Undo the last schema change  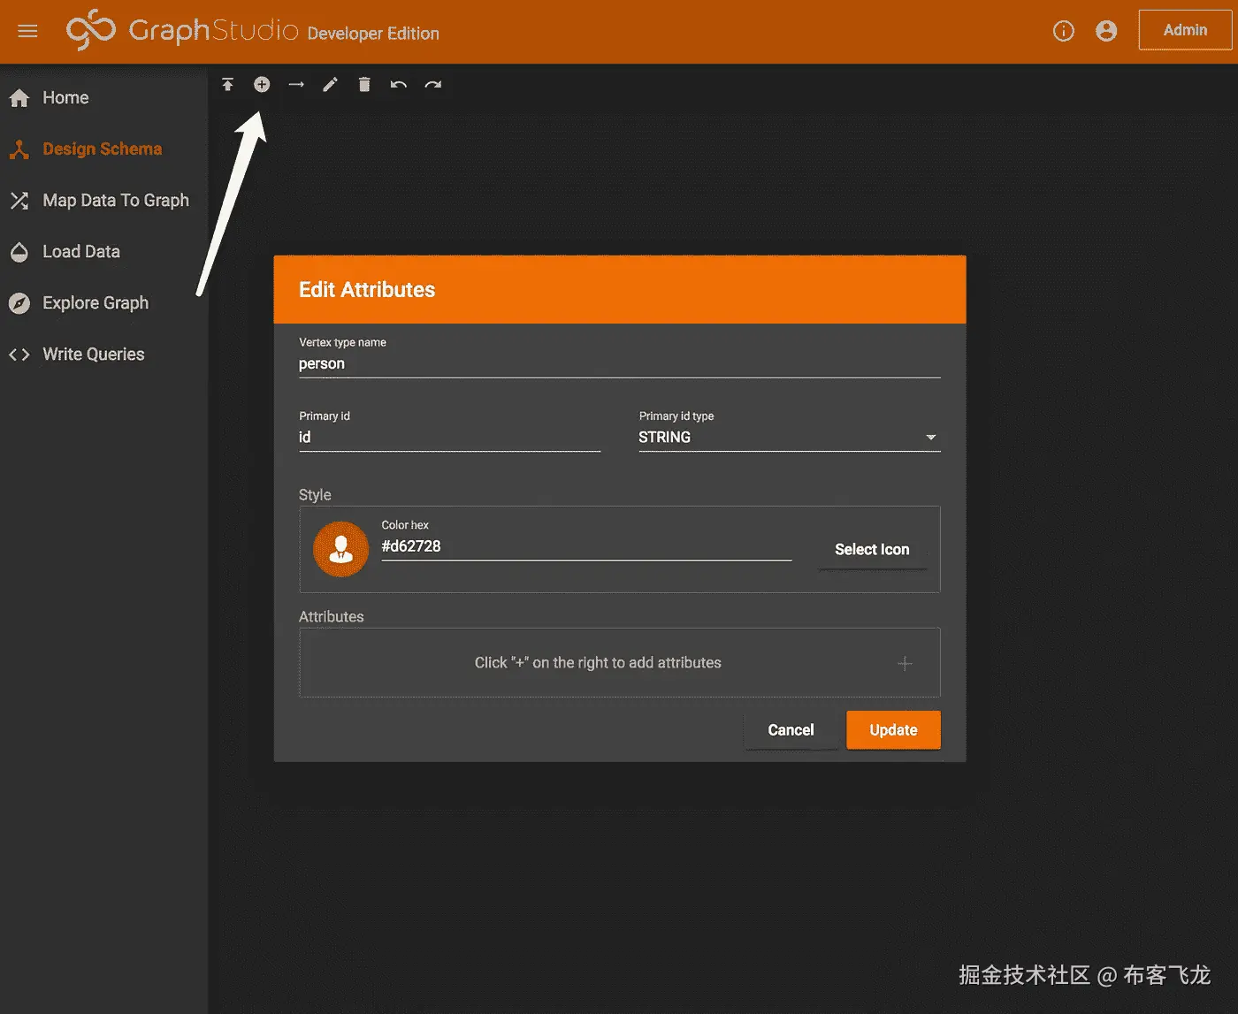point(399,85)
